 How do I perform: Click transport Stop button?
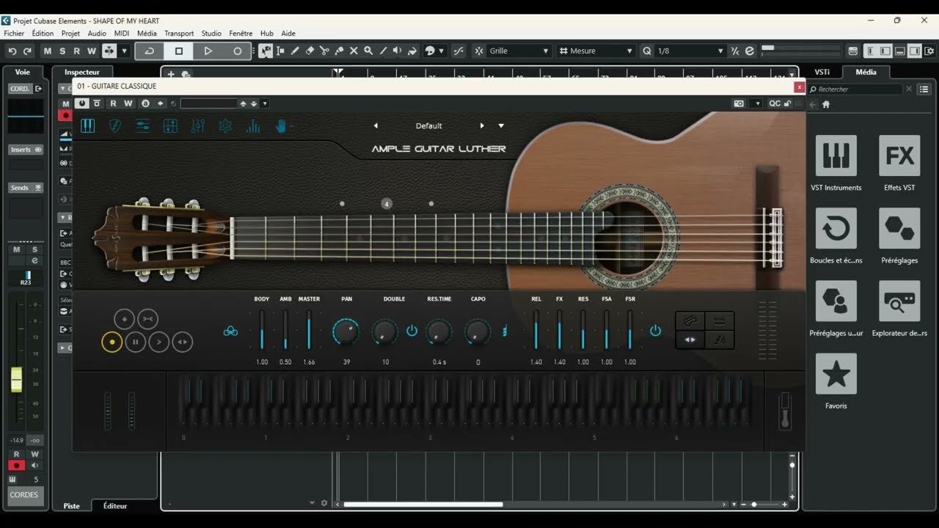[x=178, y=51]
